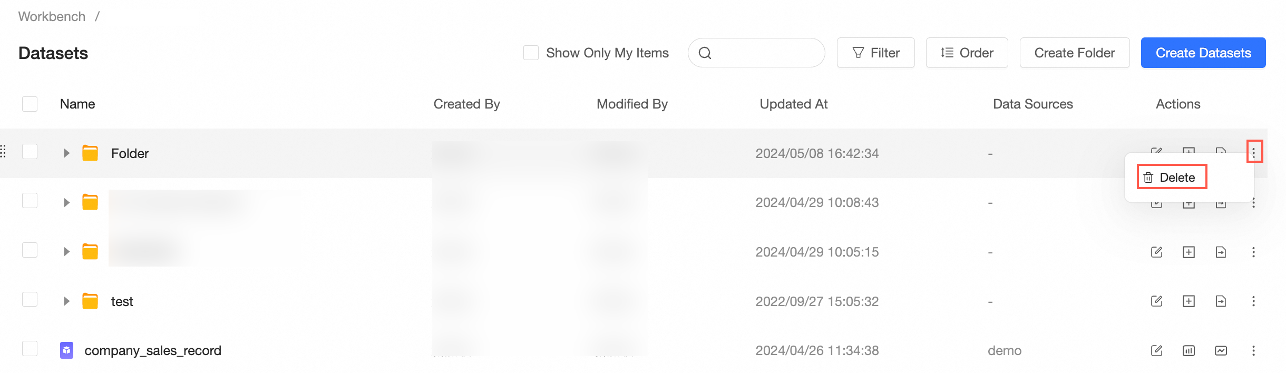This screenshot has width=1286, height=373.
Task: Choose Delete from the popup menu
Action: [1172, 178]
